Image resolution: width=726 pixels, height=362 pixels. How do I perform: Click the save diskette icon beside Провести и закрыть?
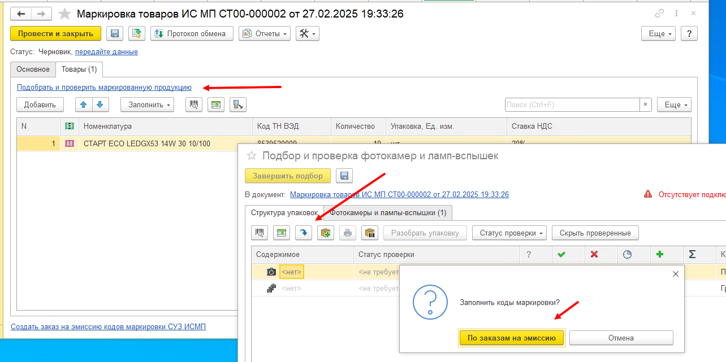pos(115,34)
